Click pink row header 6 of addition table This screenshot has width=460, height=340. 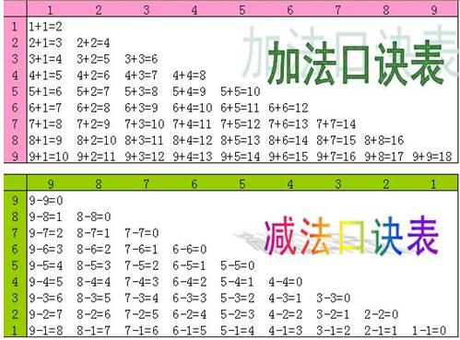(15, 108)
